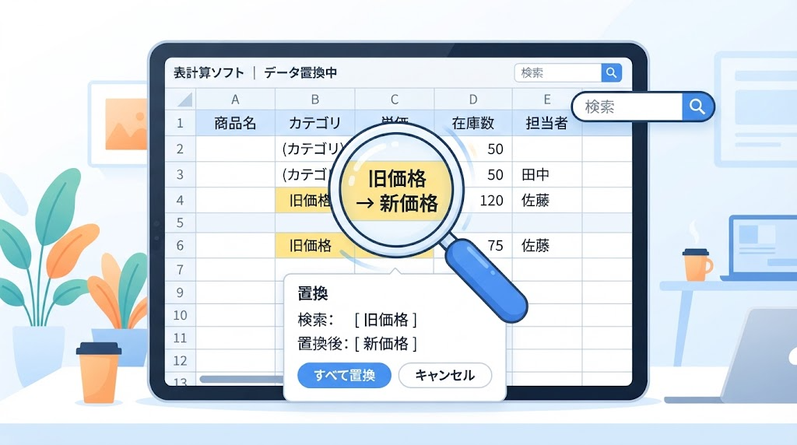This screenshot has width=797, height=445.
Task: Select row 12 header
Action: [x=180, y=361]
